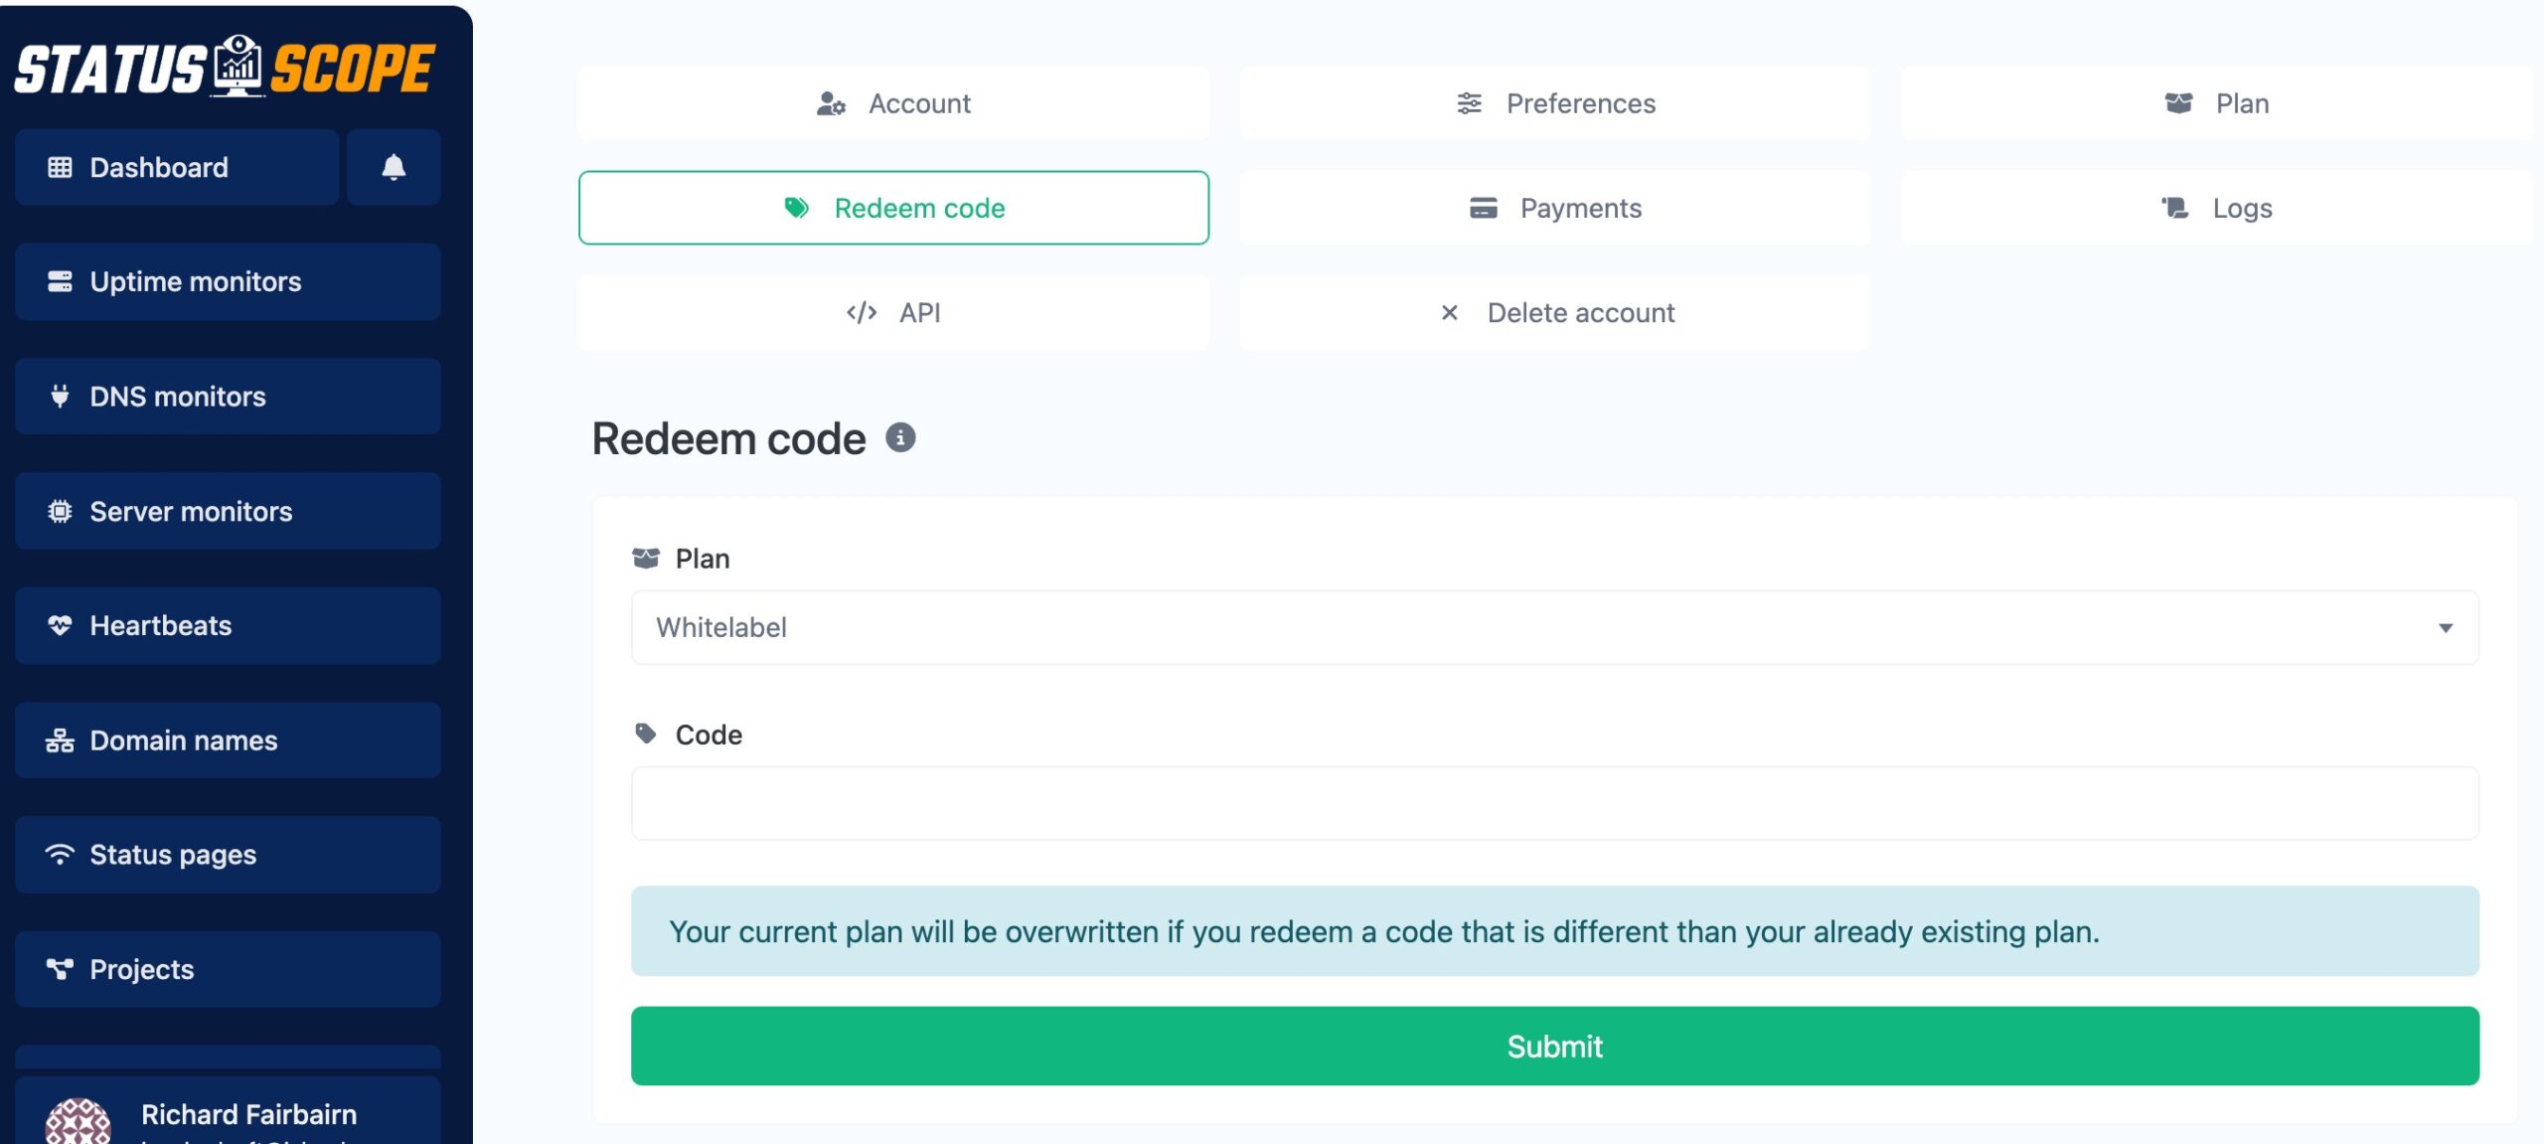2544x1144 pixels.
Task: Click the Heartbeats heart icon
Action: click(x=60, y=625)
